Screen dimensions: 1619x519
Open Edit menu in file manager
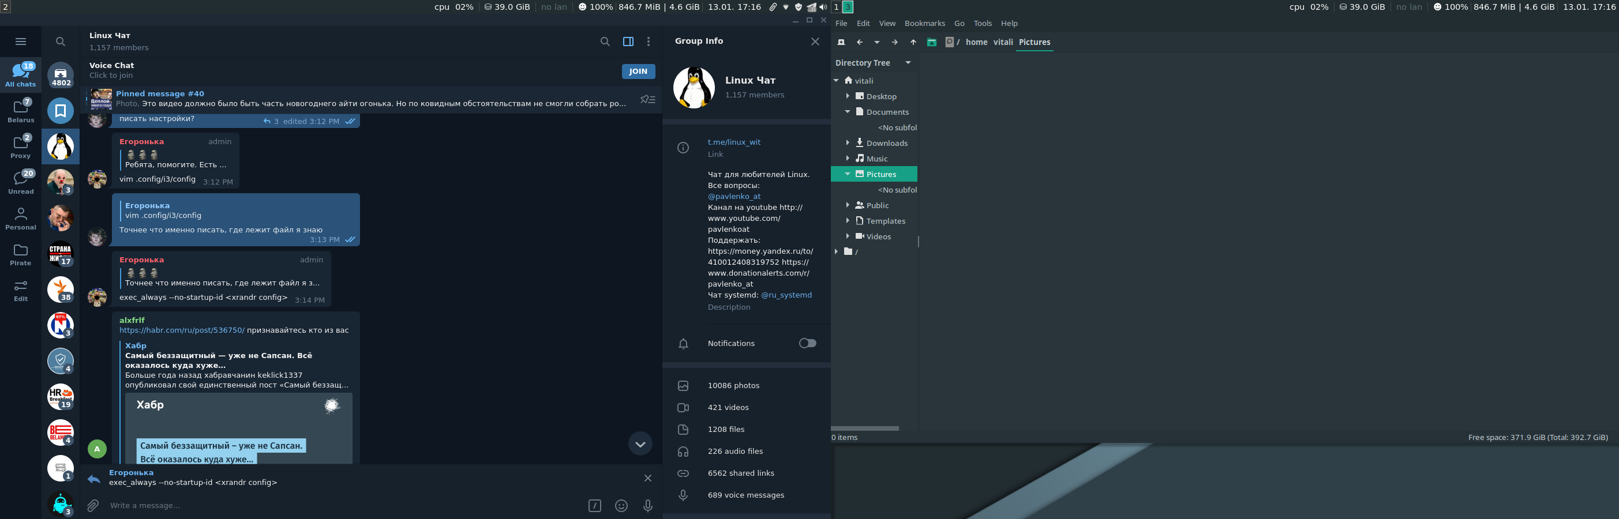(863, 23)
